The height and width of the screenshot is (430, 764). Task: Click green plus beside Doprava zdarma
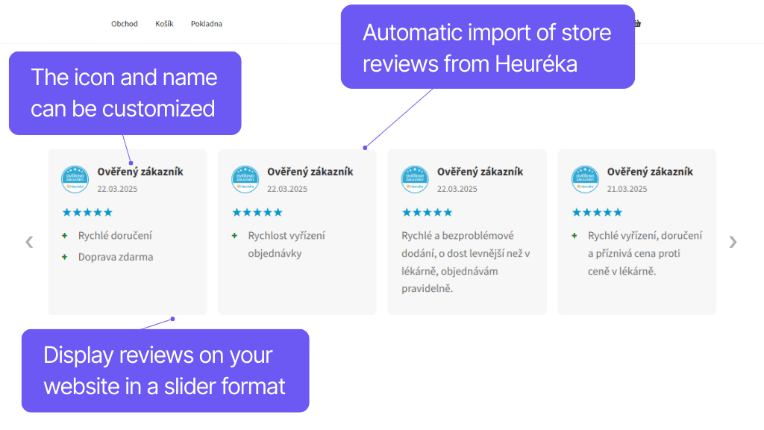[64, 257]
